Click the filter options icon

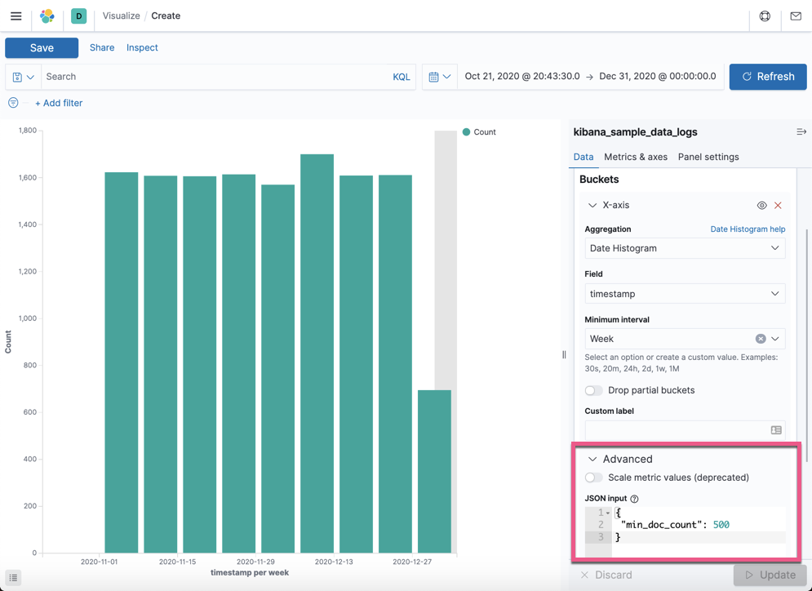pos(13,103)
